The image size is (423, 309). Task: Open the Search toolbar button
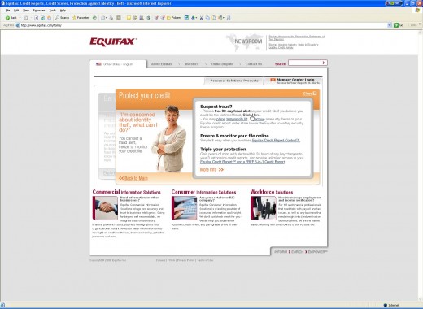pos(62,18)
